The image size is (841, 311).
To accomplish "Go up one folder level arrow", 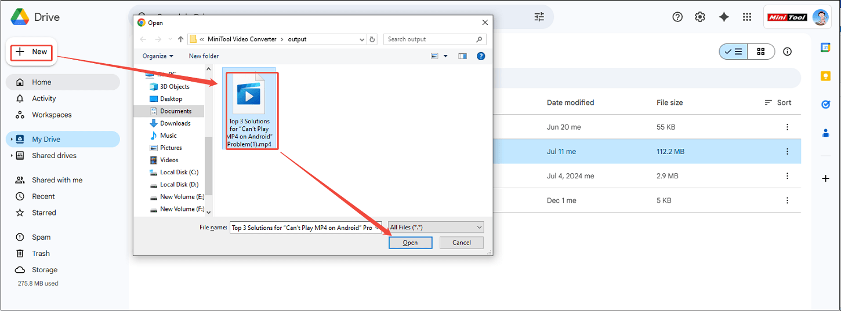I will click(x=180, y=39).
